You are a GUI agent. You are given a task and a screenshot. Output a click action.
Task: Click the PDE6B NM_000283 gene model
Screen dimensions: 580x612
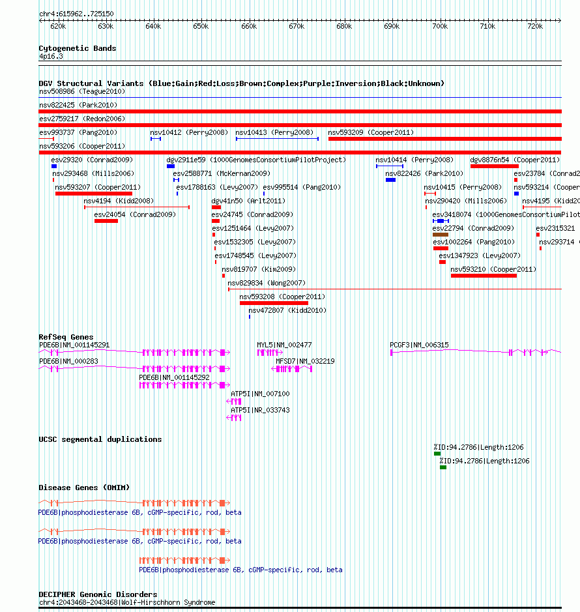point(134,368)
